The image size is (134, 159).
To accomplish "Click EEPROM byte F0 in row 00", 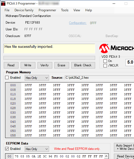I will [x=56, y=156].
